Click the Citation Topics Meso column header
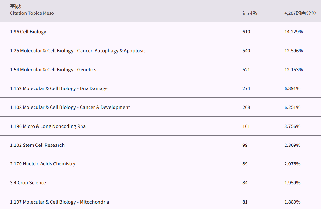This screenshot has width=321, height=209. pyautogui.click(x=32, y=13)
